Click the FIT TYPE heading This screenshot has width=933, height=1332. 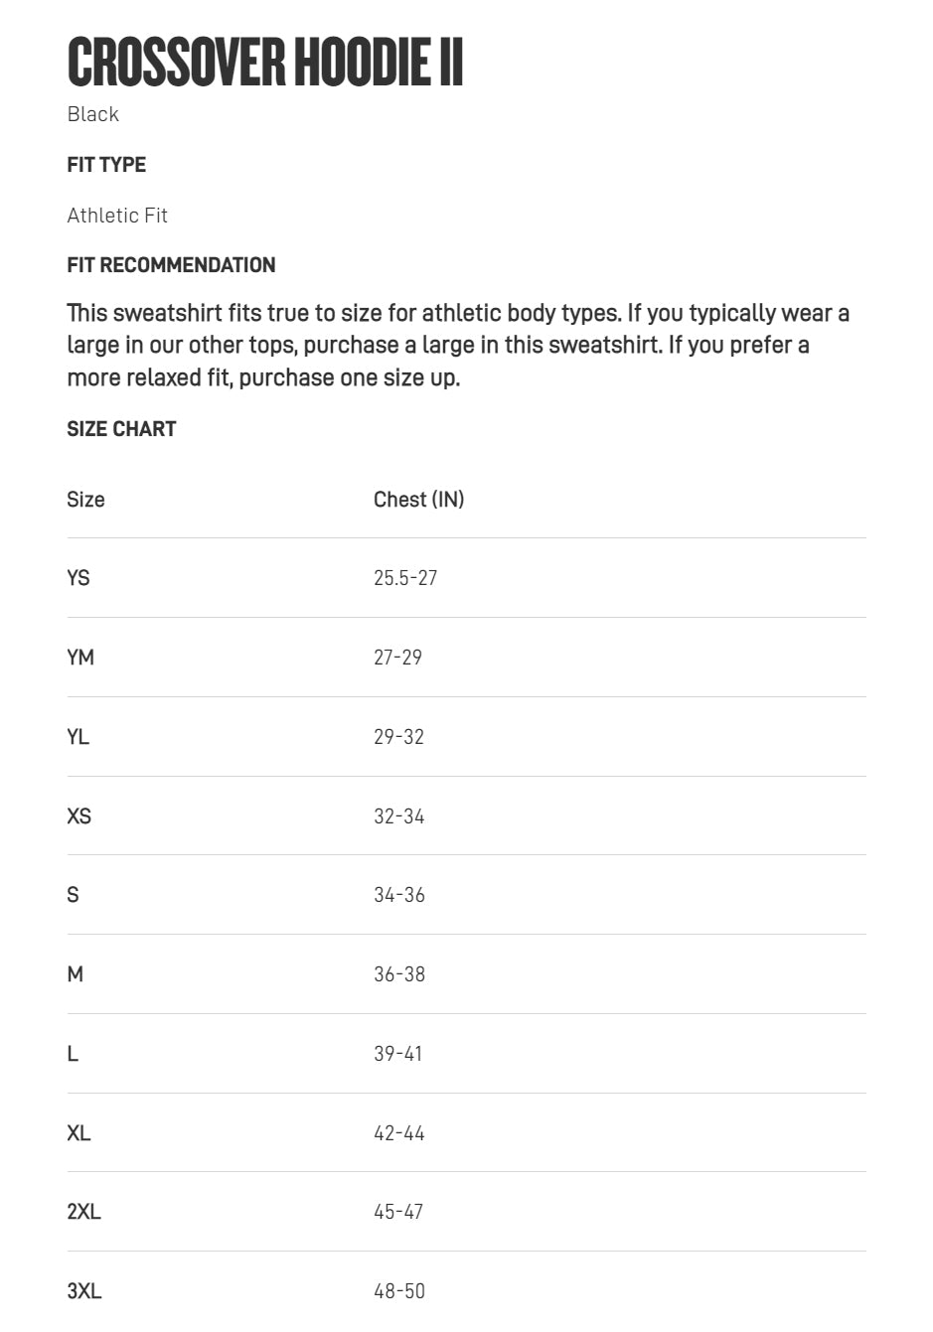(106, 165)
